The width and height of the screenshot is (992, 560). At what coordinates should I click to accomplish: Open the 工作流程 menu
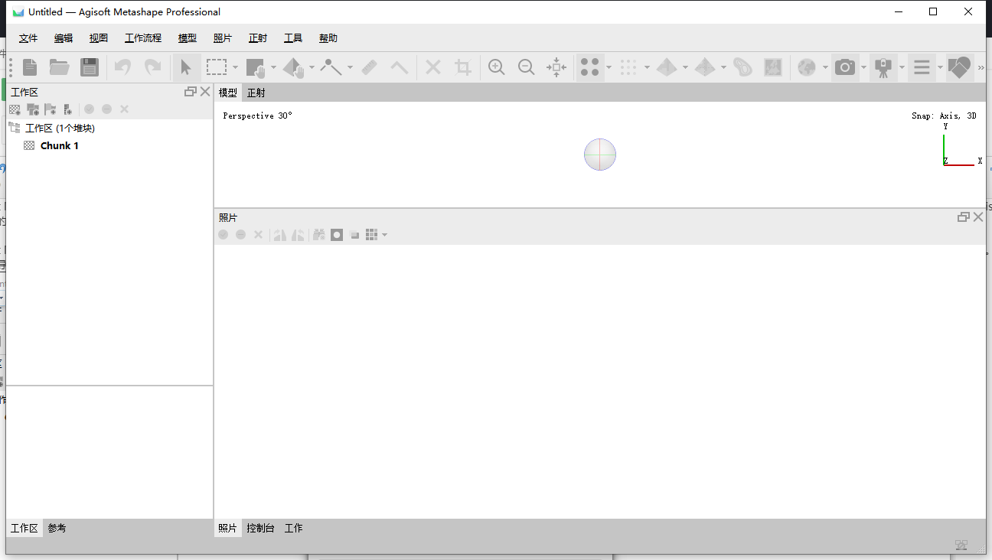[x=143, y=38]
